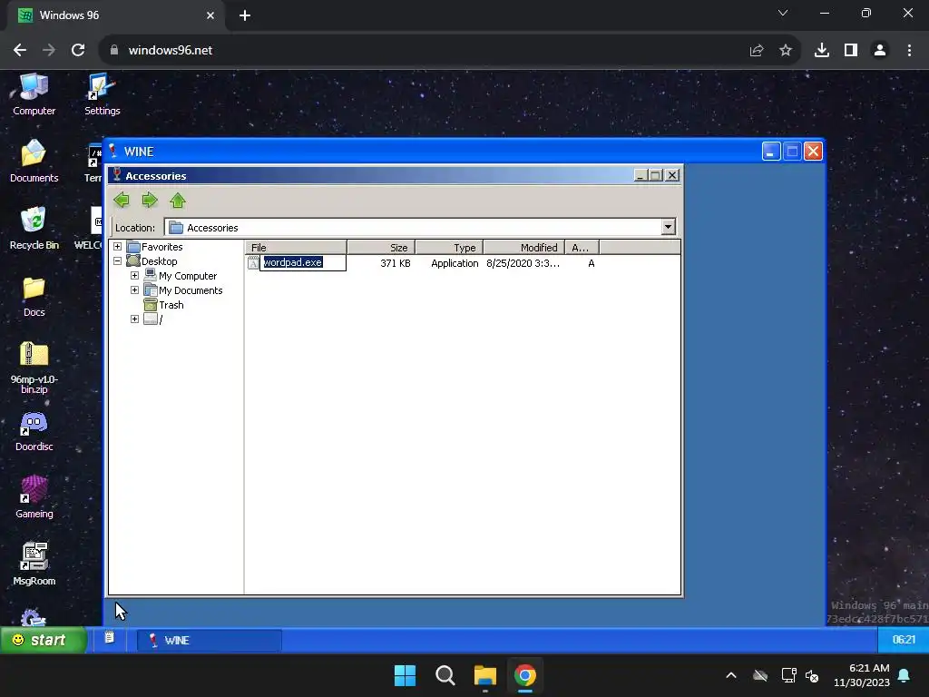
Task: Go back with the green left arrow
Action: (x=122, y=201)
